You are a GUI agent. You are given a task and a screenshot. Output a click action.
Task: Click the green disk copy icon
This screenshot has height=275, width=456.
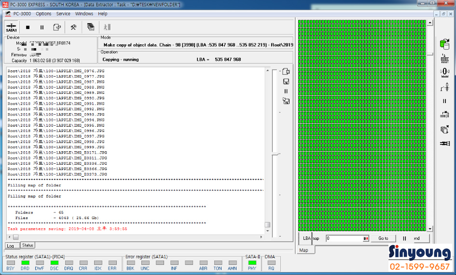point(444,44)
